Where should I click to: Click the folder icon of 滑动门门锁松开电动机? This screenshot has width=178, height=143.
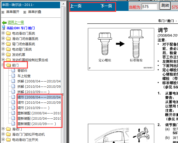[x=8, y=134]
